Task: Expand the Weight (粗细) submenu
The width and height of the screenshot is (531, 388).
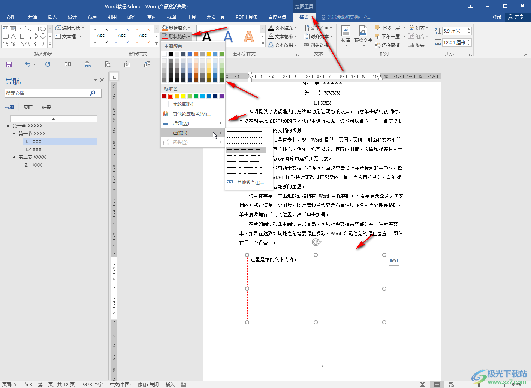Action: [x=193, y=123]
